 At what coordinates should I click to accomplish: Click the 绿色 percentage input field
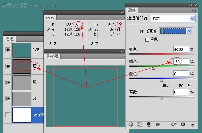(181, 62)
